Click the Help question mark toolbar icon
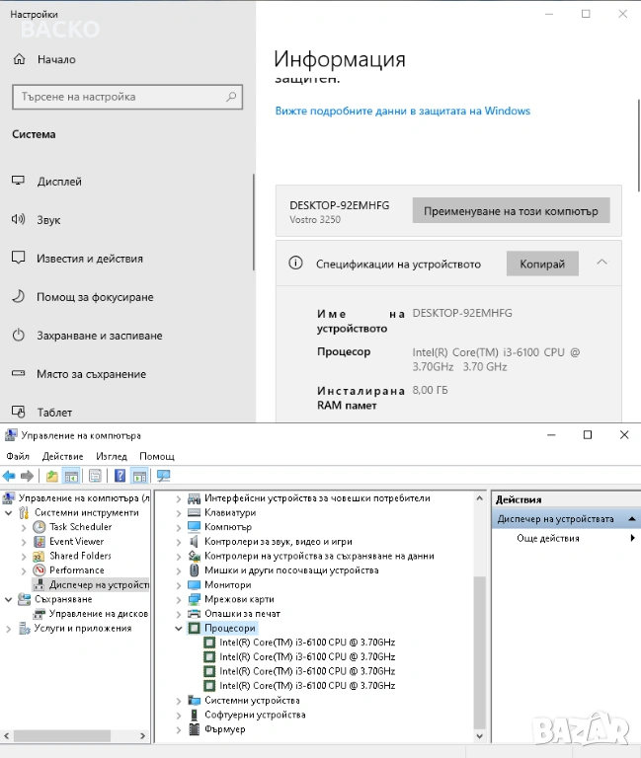This screenshot has height=758, width=641. click(x=120, y=476)
